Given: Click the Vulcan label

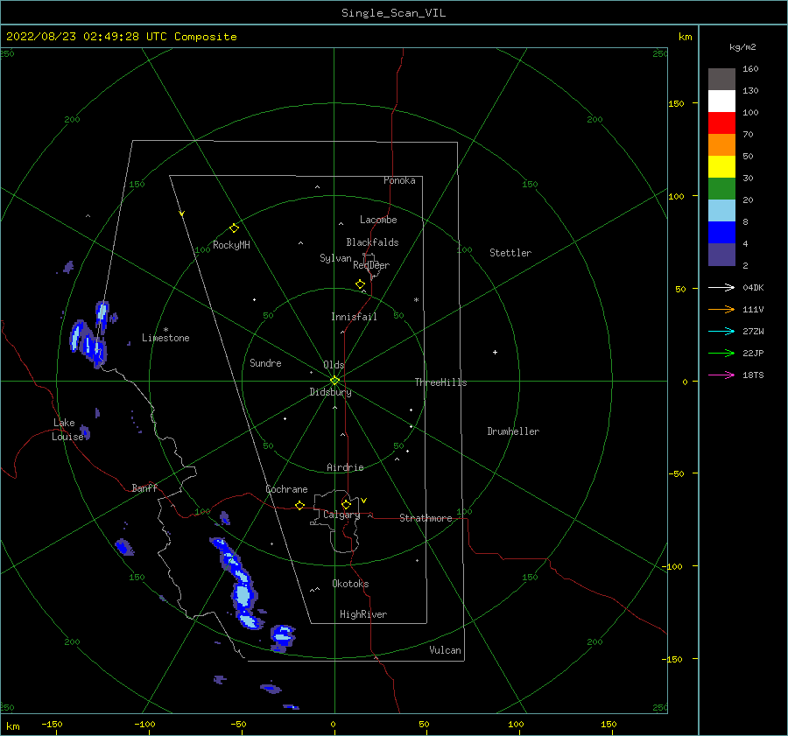Looking at the screenshot, I should coord(446,650).
